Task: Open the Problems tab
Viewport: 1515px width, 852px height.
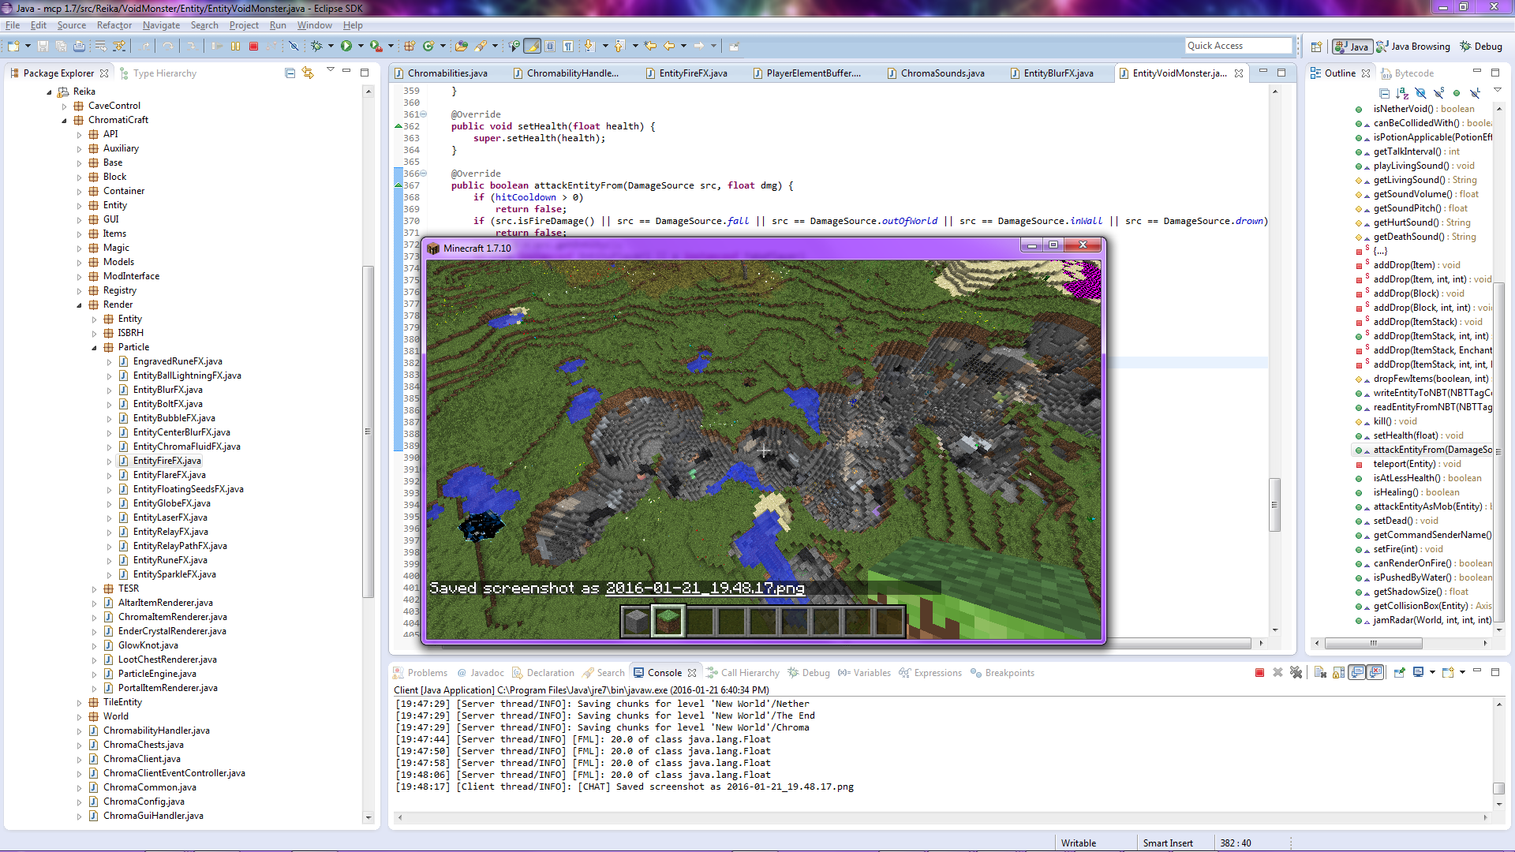Action: point(421,673)
